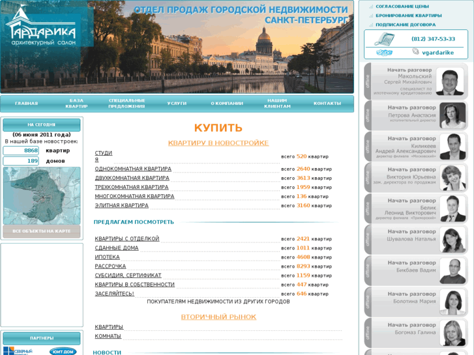Click the НОВОСТИ section heading
Image resolution: width=474 pixels, height=355 pixels.
tap(107, 352)
